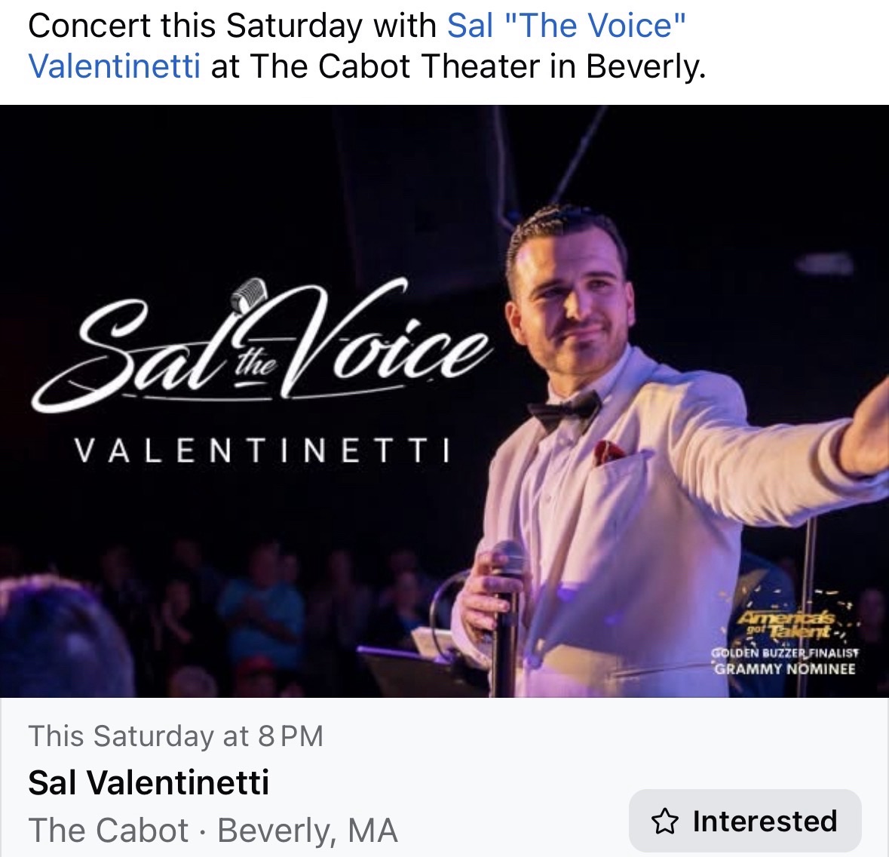The image size is (889, 857).
Task: Click event time 'This Saturday at 8 PM'
Action: tap(176, 736)
